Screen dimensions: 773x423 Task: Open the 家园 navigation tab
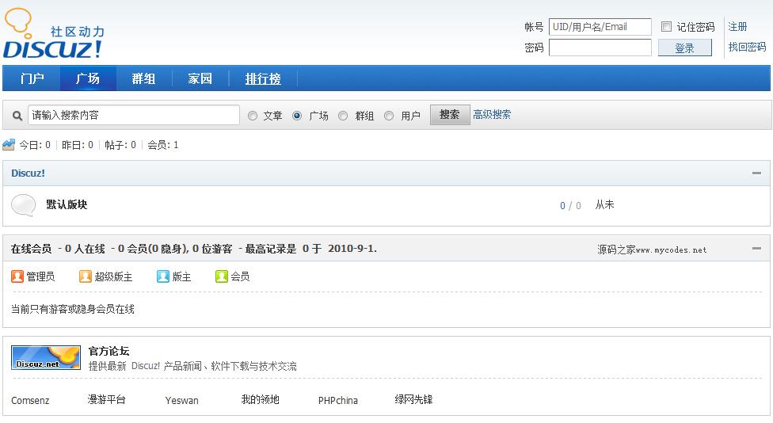coord(200,78)
